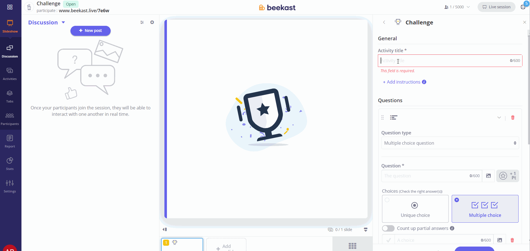Click the discussion filter sliders icon

(x=142, y=22)
